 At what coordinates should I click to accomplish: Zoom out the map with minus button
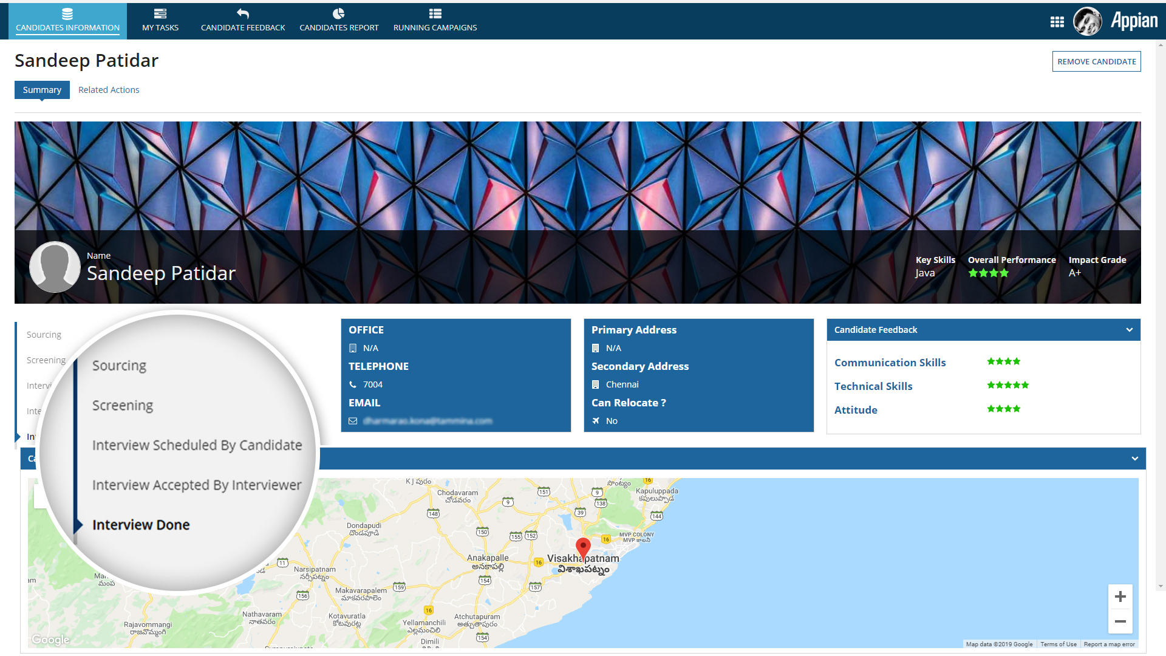point(1120,621)
